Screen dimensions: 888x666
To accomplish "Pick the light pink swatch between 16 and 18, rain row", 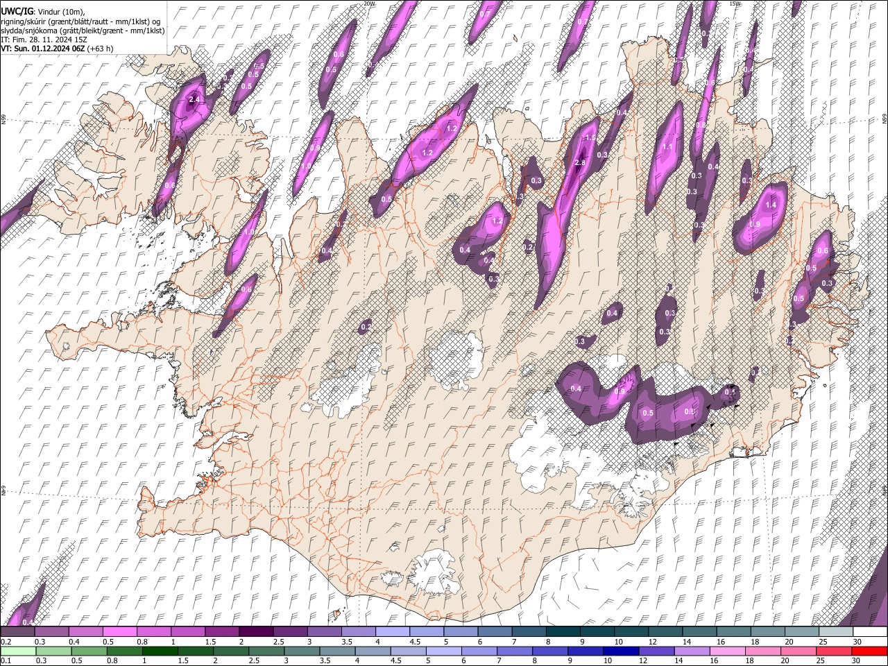I will (727, 651).
